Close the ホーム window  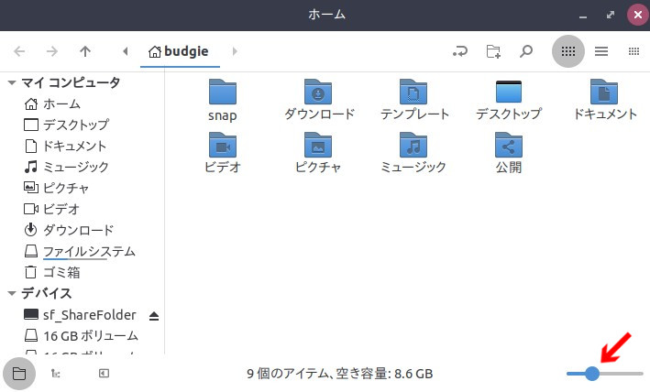pyautogui.click(x=637, y=16)
